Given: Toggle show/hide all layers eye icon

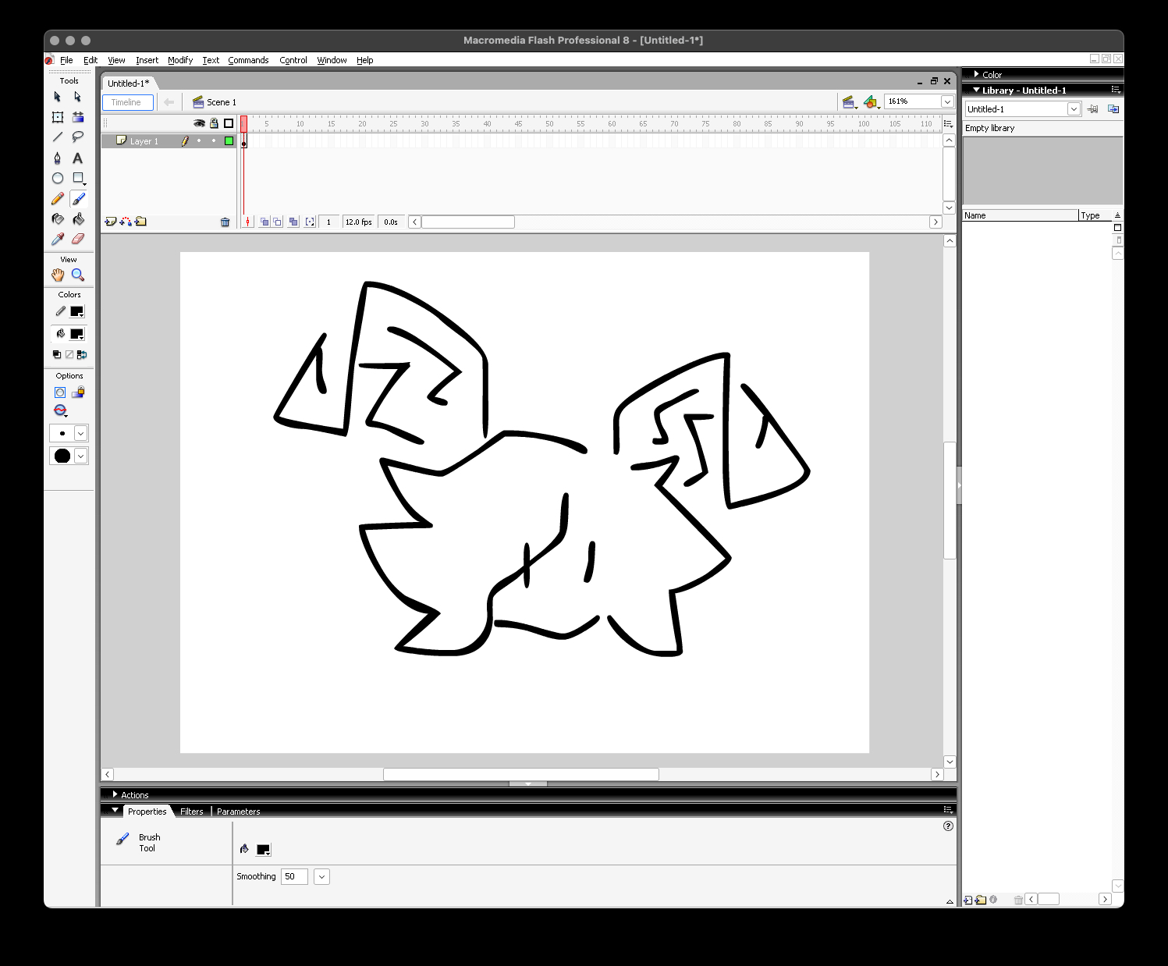Looking at the screenshot, I should tap(199, 123).
